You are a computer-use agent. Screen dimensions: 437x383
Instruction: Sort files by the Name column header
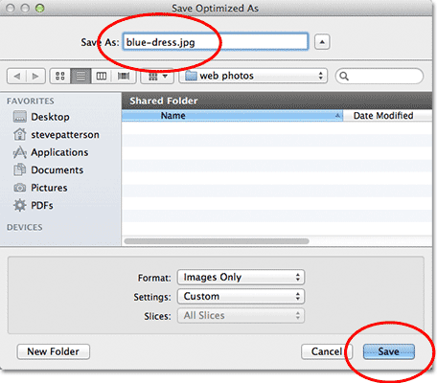pyautogui.click(x=232, y=116)
